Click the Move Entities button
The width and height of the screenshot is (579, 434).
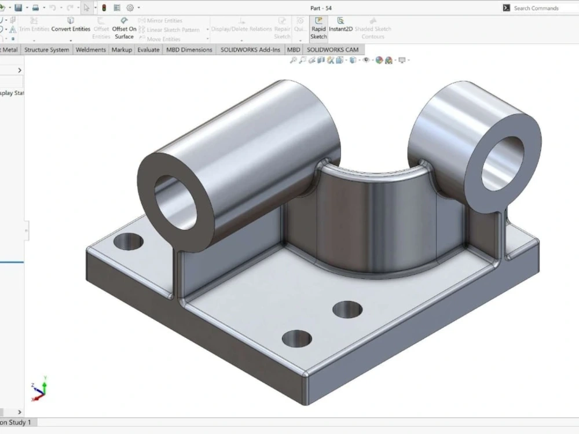[x=160, y=39]
